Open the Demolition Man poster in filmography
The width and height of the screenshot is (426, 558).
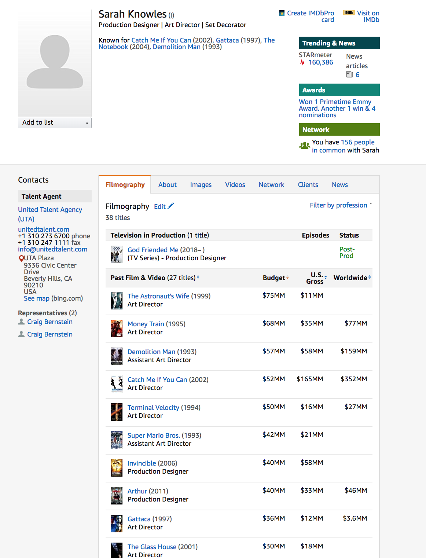[x=117, y=356]
